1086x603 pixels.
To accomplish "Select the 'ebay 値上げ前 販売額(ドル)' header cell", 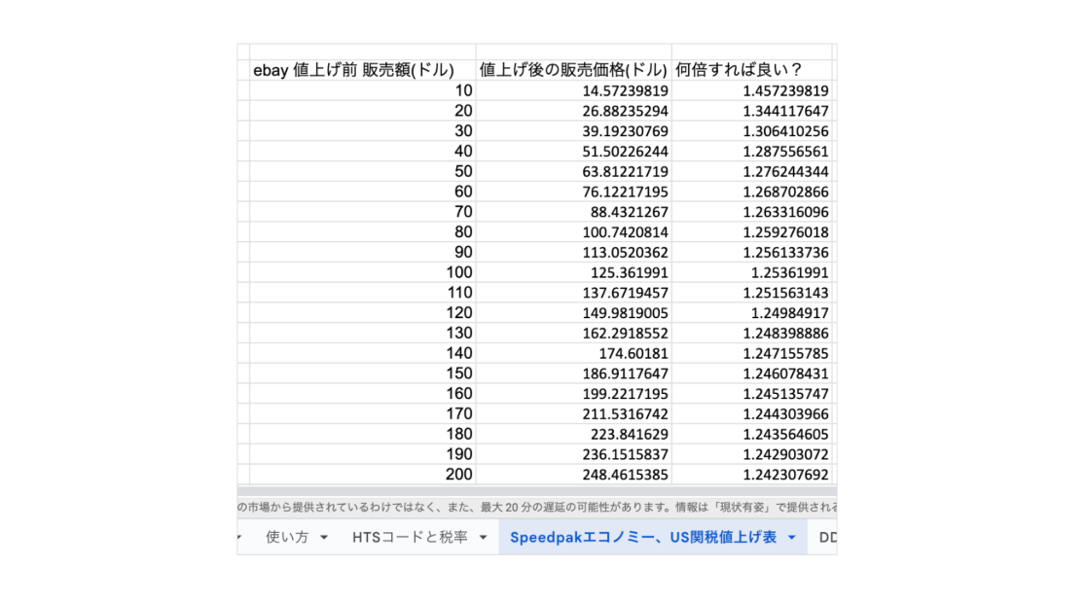I will pyautogui.click(x=362, y=70).
